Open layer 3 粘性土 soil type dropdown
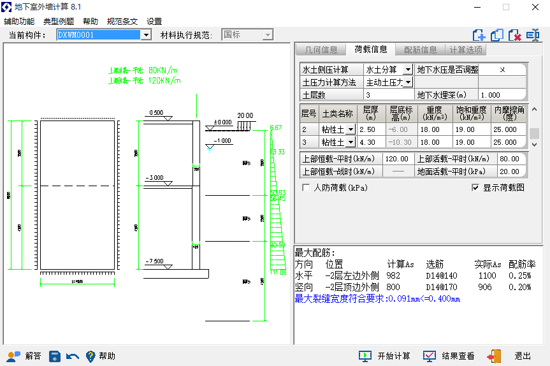This screenshot has height=366, width=550. click(x=351, y=142)
